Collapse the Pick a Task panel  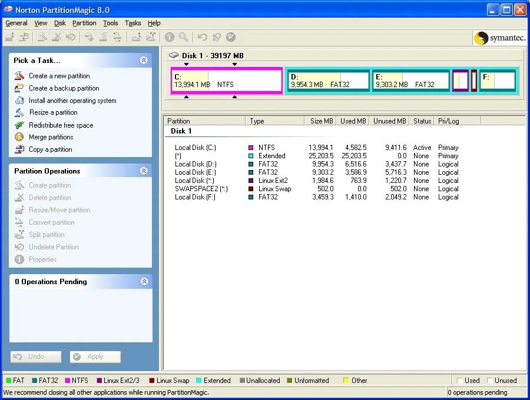tap(144, 60)
